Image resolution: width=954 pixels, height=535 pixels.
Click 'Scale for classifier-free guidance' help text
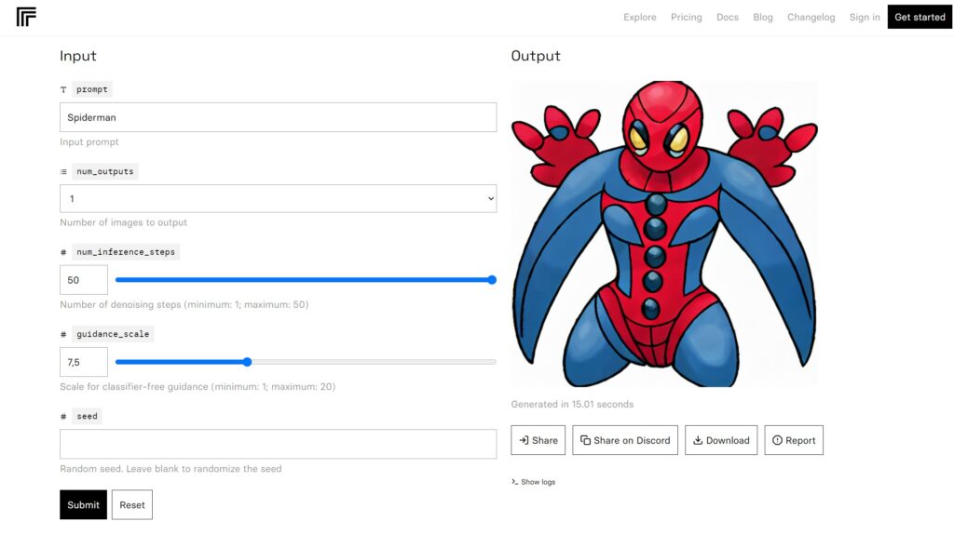[x=198, y=387]
